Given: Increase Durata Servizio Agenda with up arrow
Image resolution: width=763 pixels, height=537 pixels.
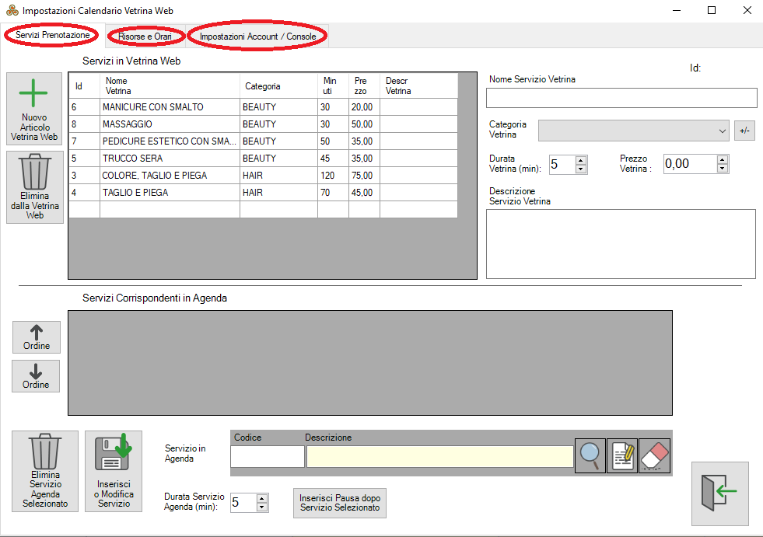Looking at the screenshot, I should tap(262, 499).
